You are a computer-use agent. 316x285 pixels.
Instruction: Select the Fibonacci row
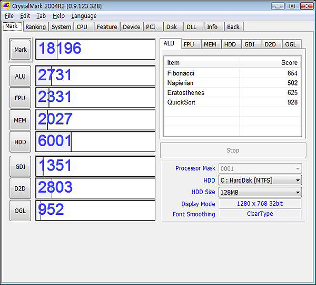click(x=232, y=73)
